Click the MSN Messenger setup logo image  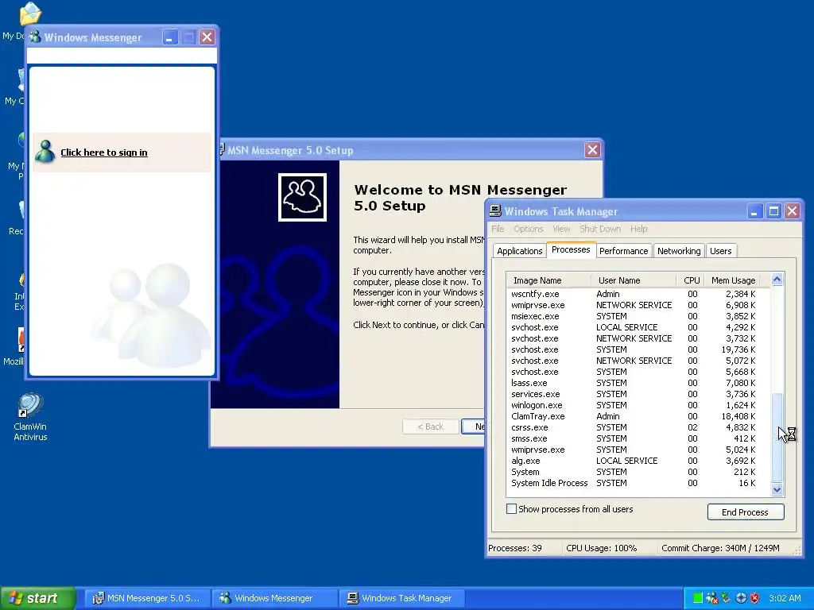click(x=302, y=197)
